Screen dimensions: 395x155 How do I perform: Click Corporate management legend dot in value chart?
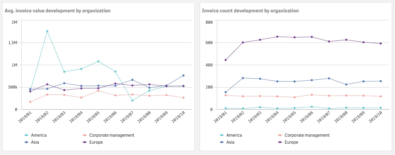pos(85,135)
